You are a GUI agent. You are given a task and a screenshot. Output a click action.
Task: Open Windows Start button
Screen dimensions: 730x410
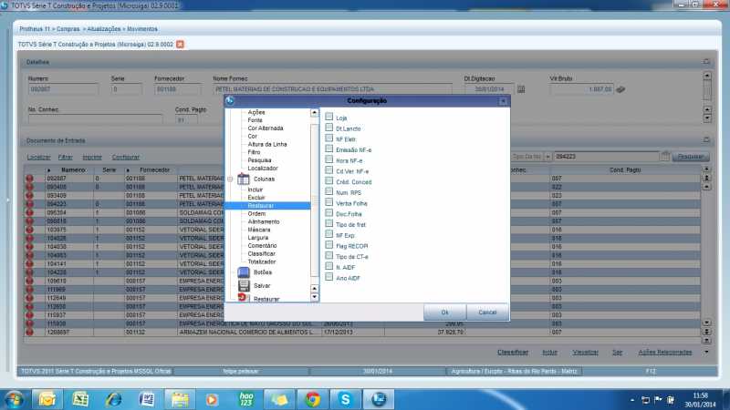pos(14,399)
